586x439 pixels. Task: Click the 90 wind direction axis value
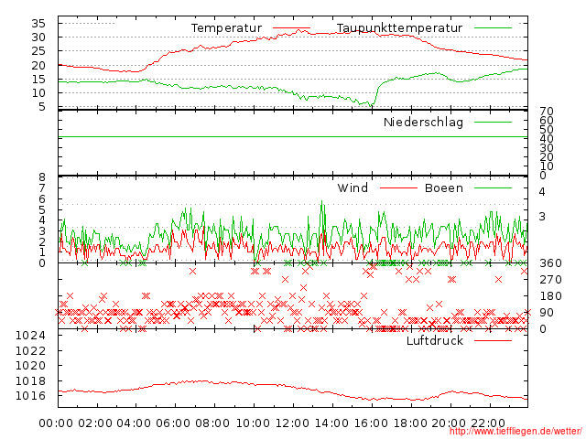(547, 313)
